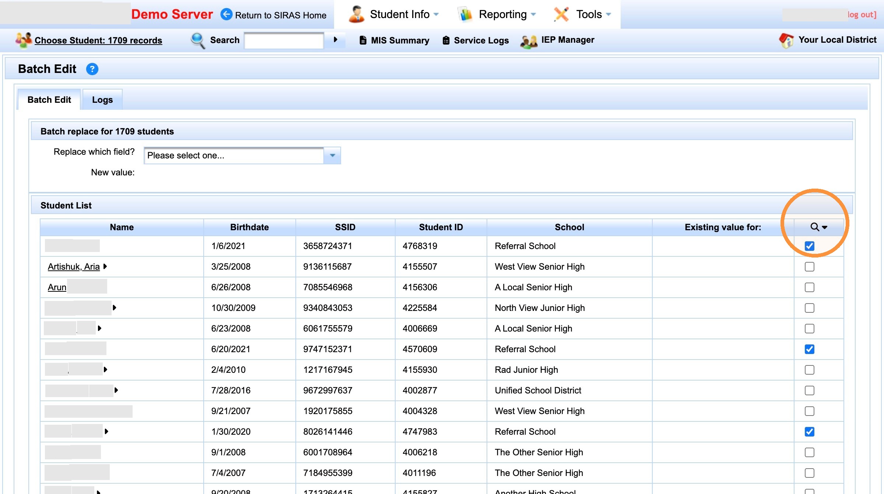Uncheck the checkbox for SSID 9747152371
The image size is (884, 494).
pyautogui.click(x=809, y=349)
